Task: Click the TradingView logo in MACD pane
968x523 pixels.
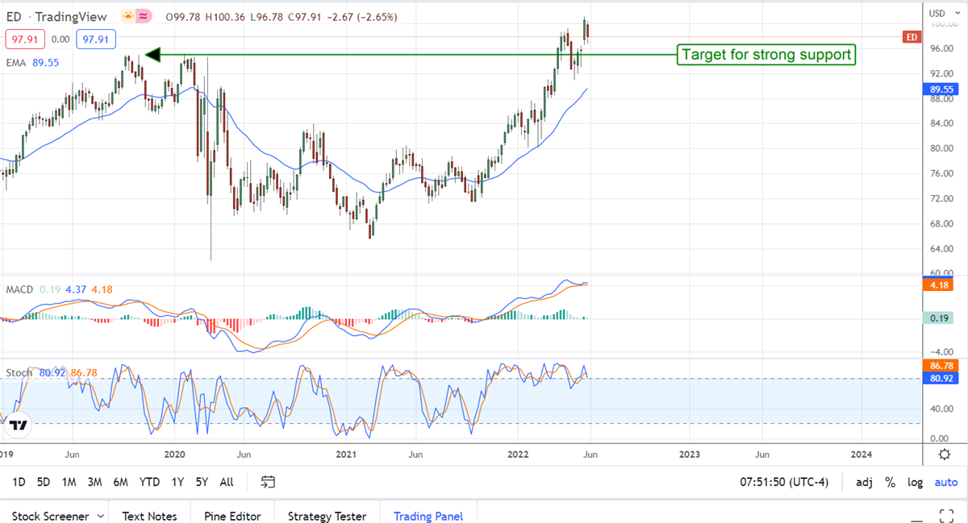Action: point(20,425)
